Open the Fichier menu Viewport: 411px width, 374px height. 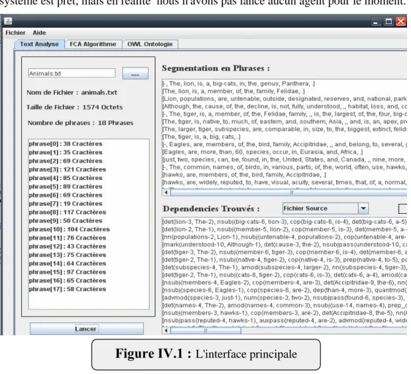[x=15, y=32]
